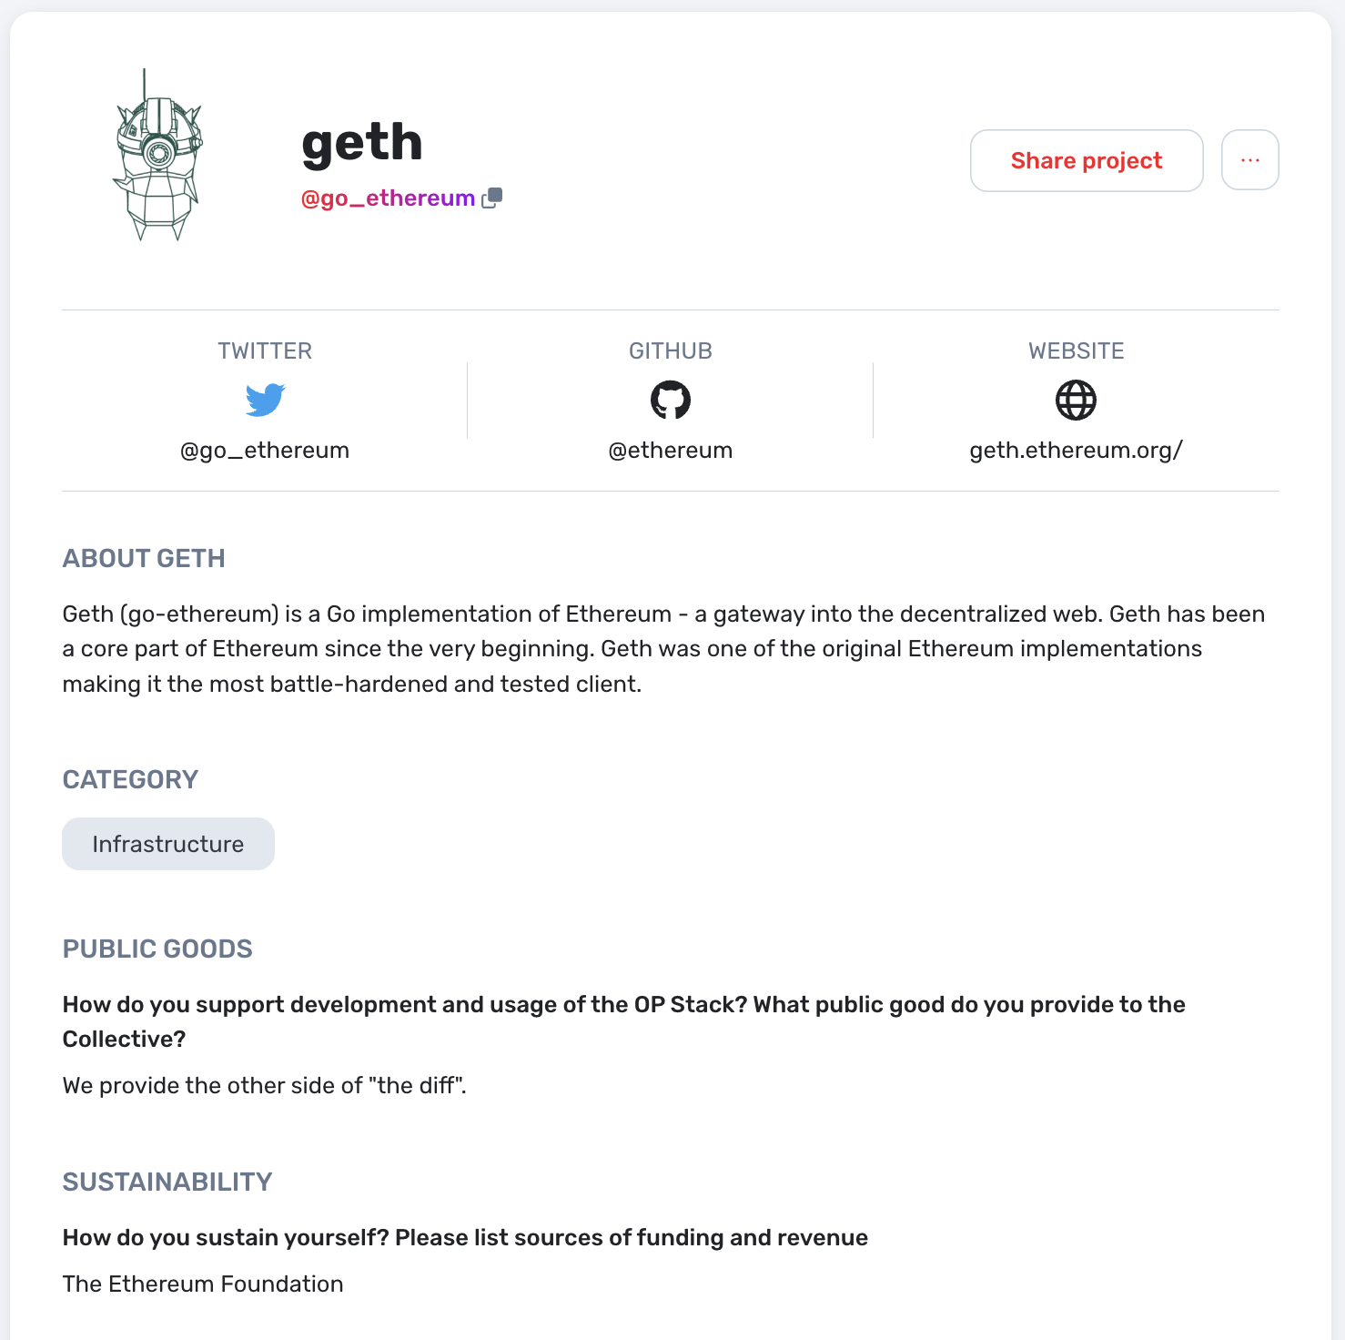
Task: Click the WEBSITE column label
Action: coord(1076,351)
